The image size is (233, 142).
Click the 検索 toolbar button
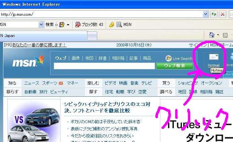[x=49, y=24]
